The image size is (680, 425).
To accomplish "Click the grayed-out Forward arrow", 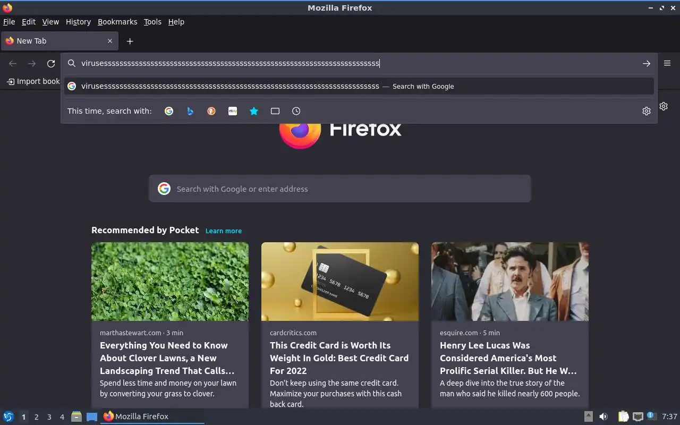I will [x=32, y=63].
